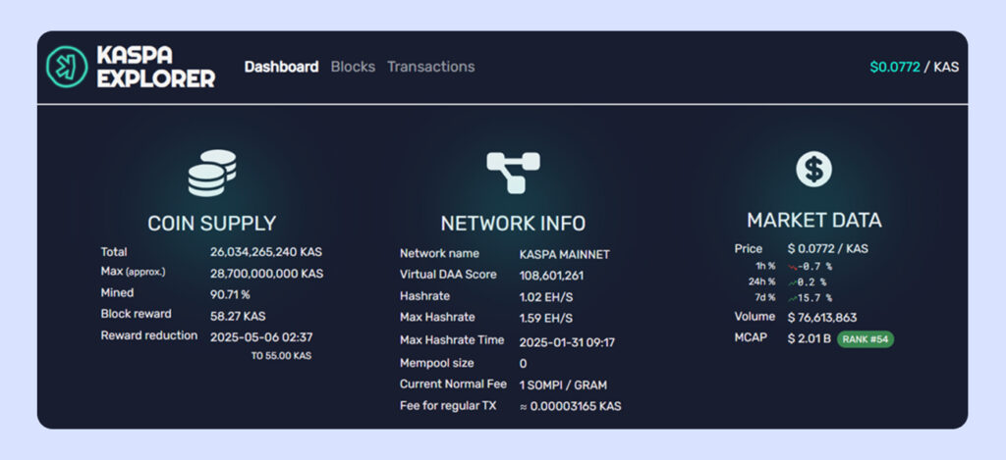Select total supply 26,034,265,240 KAS
Viewport: 1006px width, 460px height.
[x=266, y=252]
